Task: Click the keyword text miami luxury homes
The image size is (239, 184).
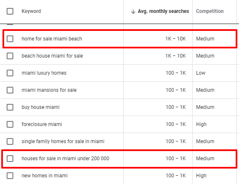Action: coord(44,73)
